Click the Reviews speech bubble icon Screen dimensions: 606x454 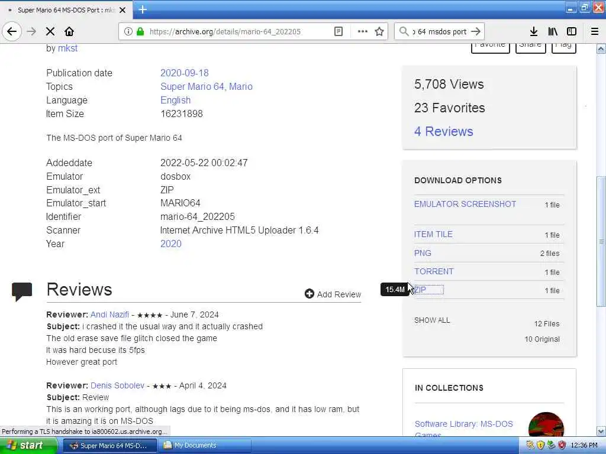point(22,291)
